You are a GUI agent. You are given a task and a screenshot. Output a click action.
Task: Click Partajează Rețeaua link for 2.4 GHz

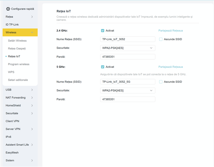click(170, 31)
